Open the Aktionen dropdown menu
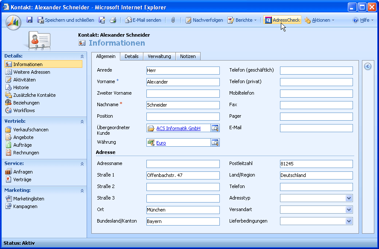This screenshot has height=249, width=379. (x=319, y=20)
